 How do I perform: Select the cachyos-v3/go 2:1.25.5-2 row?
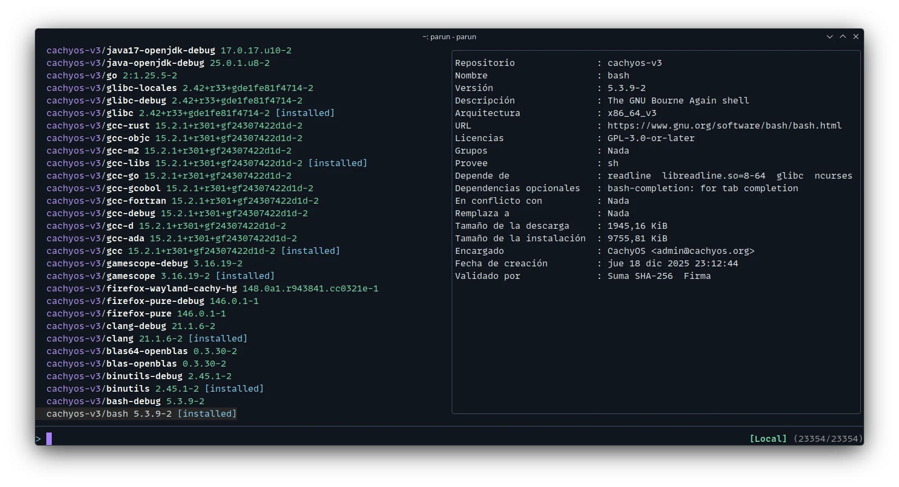click(112, 76)
